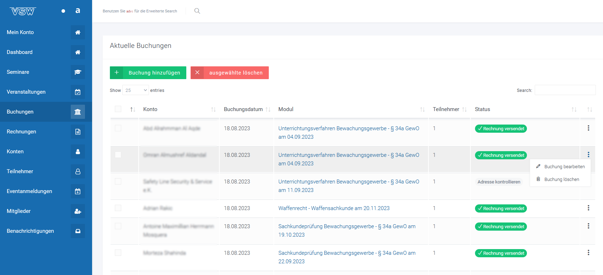Click the Rechnungen document icon
The image size is (603, 275).
78,132
